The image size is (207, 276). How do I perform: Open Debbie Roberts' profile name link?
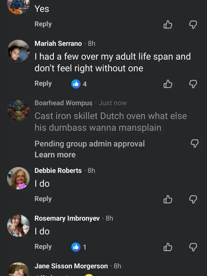pyautogui.click(x=58, y=171)
